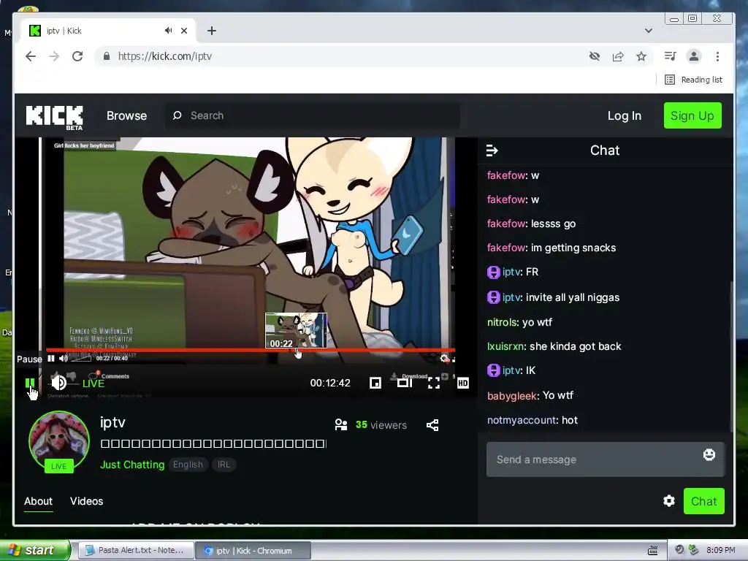The image size is (748, 561).
Task: Open the Chromium three-dot menu
Action: coord(717,56)
